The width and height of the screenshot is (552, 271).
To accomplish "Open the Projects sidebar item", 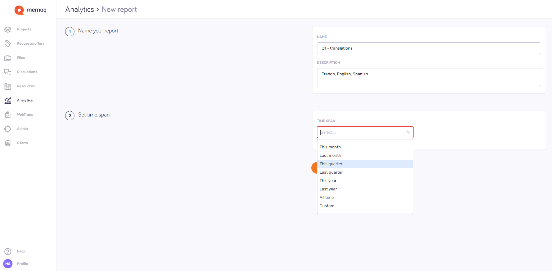I will point(24,29).
